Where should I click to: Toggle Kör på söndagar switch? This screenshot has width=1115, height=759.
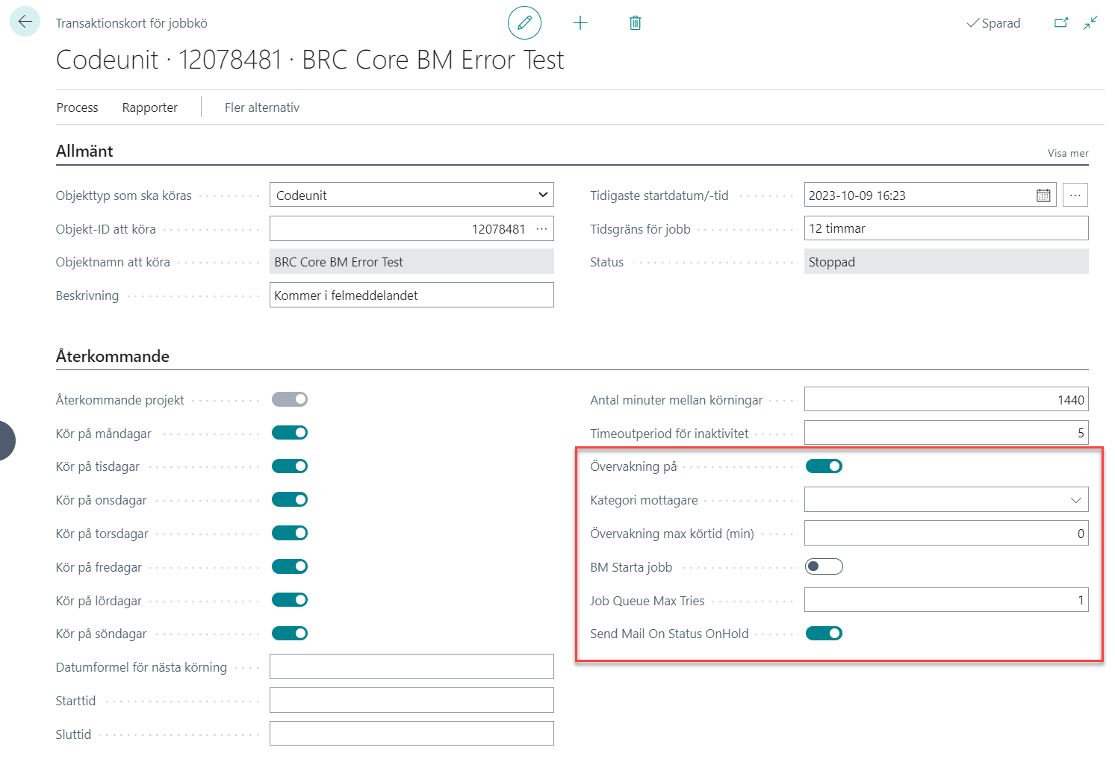tap(290, 634)
